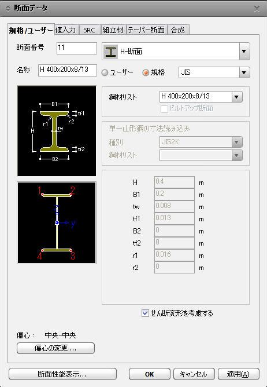This screenshot has height=387, width=267.
Task: Switch to the 値入力 tab
Action: click(x=65, y=30)
